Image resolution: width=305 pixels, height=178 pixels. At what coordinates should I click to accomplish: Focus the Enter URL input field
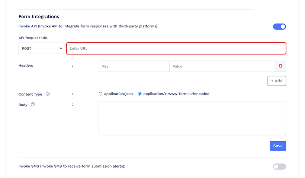(x=176, y=48)
